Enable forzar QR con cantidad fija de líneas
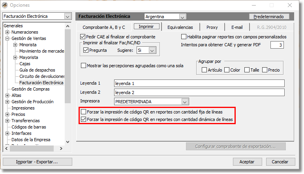 [83, 112]
